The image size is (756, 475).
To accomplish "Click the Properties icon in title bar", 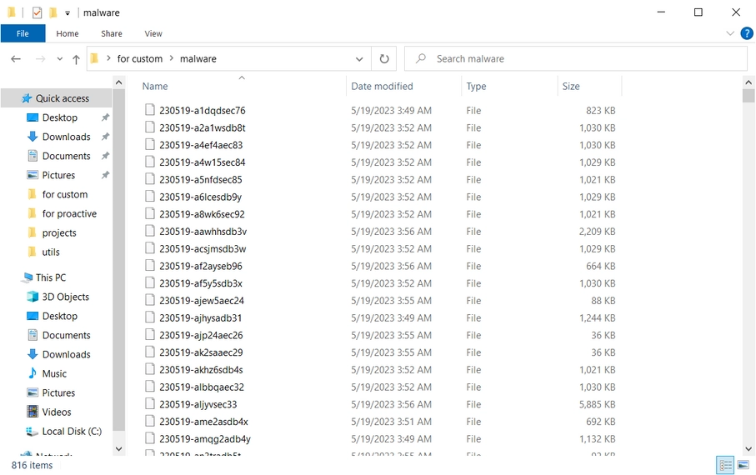I will (37, 12).
